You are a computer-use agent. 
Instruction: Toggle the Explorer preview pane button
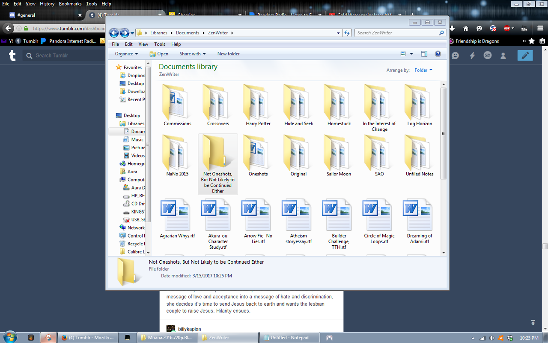(424, 54)
